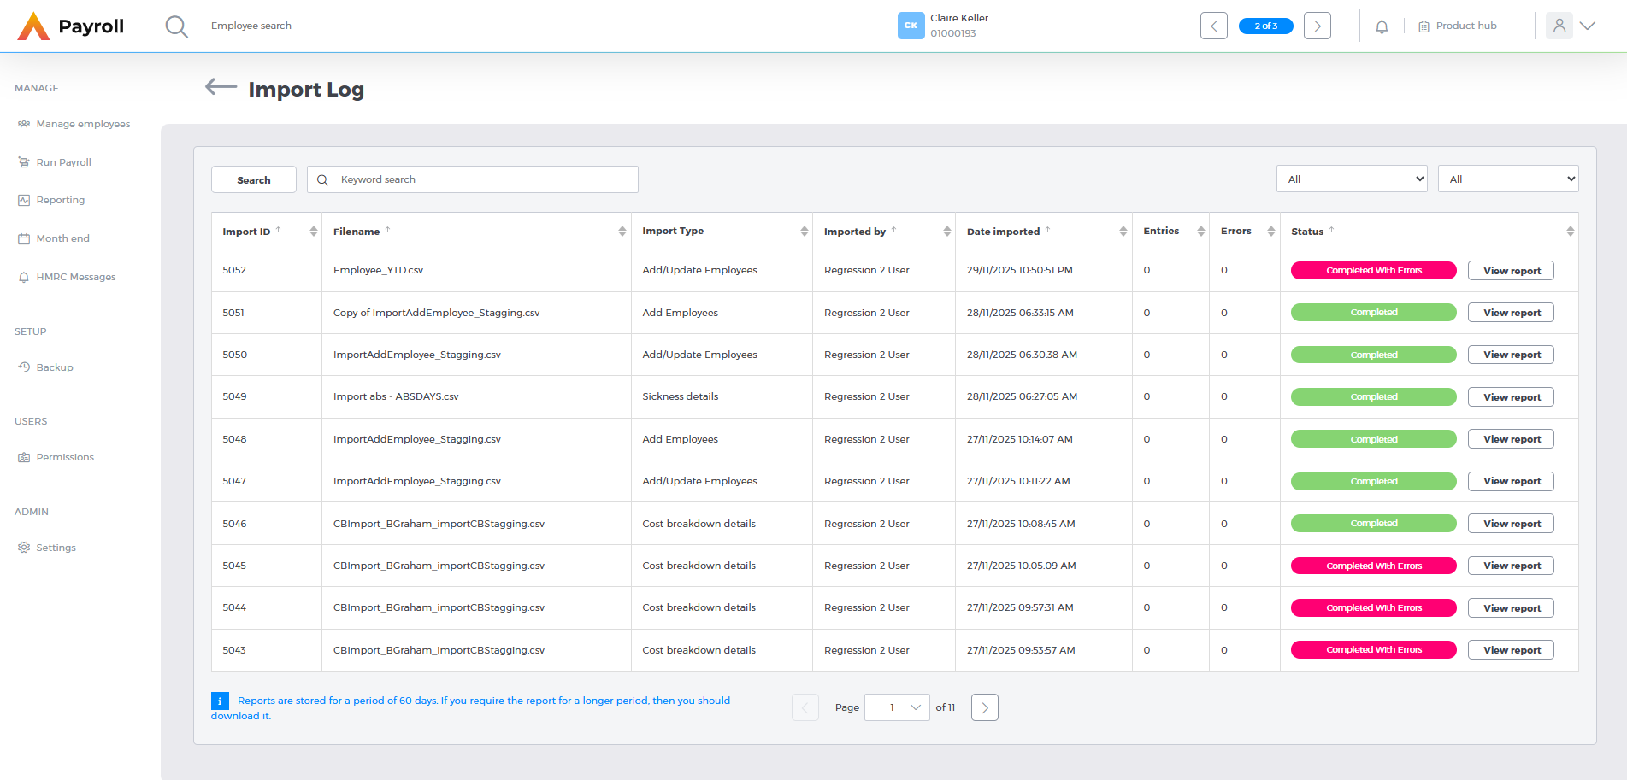Open Manage employees in the sidebar

pyautogui.click(x=83, y=124)
